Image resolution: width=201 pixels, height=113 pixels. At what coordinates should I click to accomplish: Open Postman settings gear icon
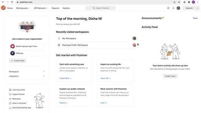click(168, 8)
